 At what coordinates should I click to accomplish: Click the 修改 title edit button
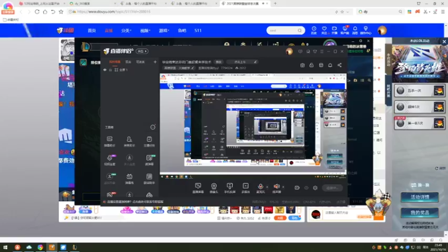[218, 62]
